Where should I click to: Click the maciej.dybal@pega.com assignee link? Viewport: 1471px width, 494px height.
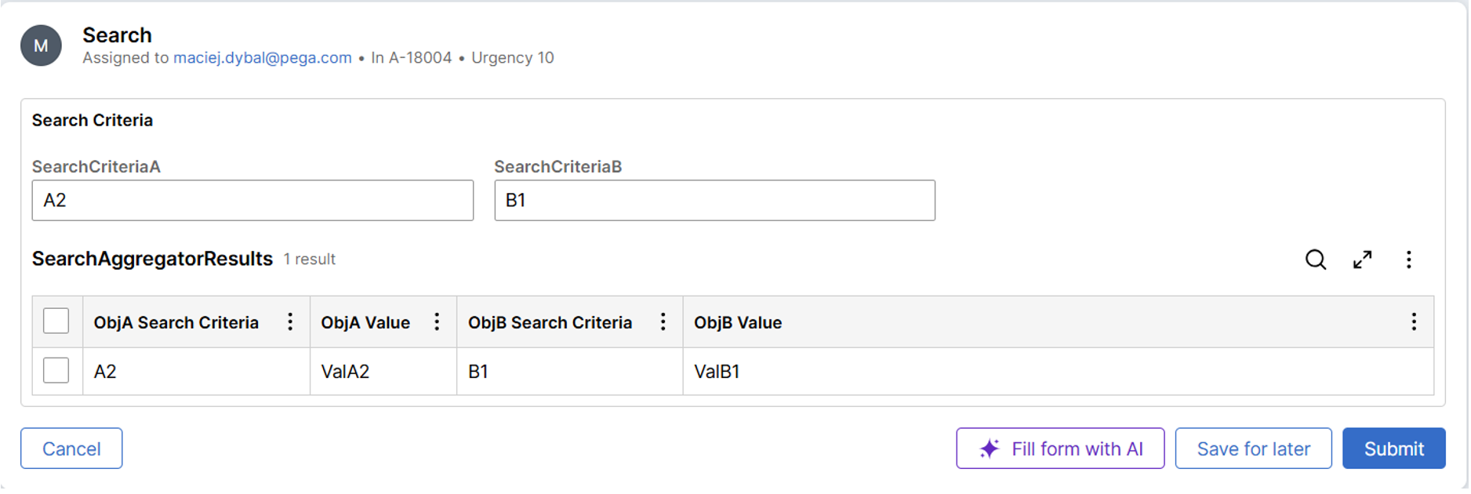pyautogui.click(x=263, y=58)
